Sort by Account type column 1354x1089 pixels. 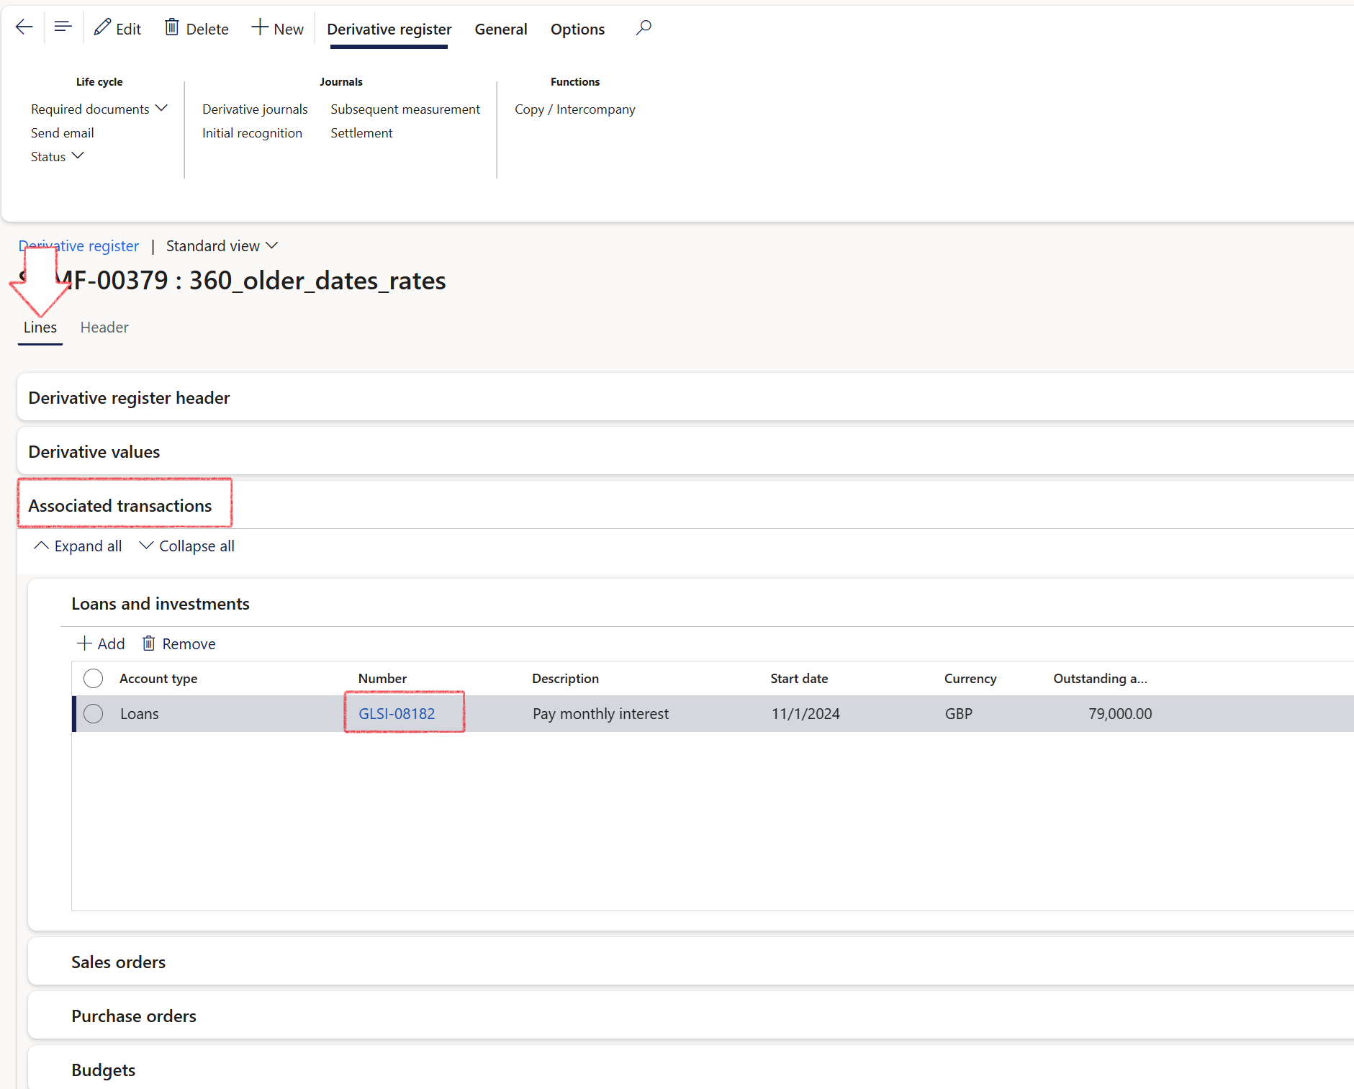coord(158,678)
